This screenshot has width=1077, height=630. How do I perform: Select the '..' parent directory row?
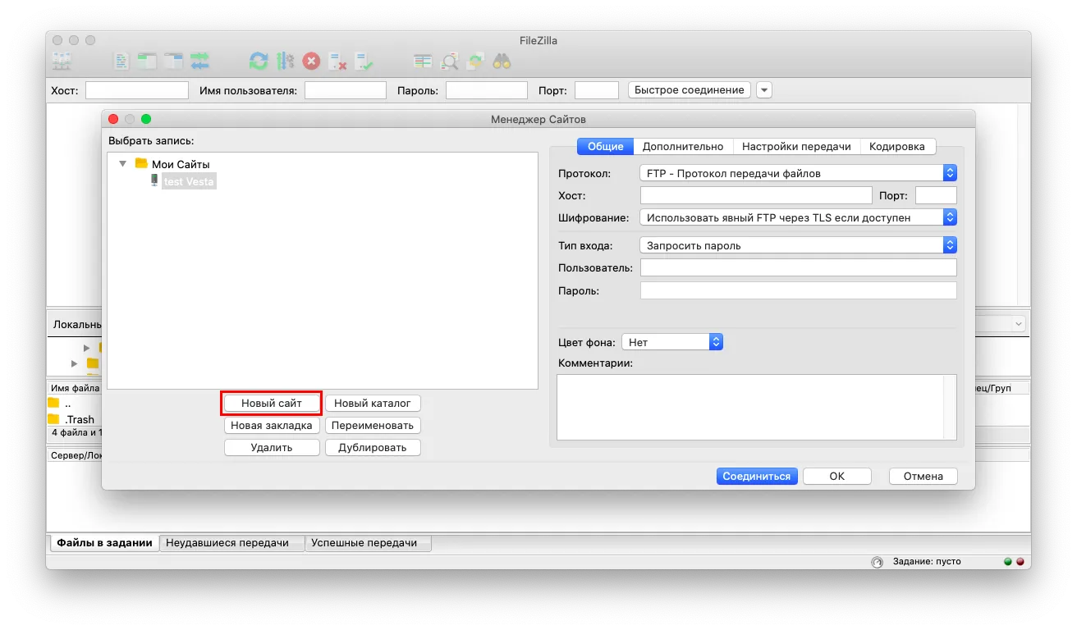(x=74, y=403)
